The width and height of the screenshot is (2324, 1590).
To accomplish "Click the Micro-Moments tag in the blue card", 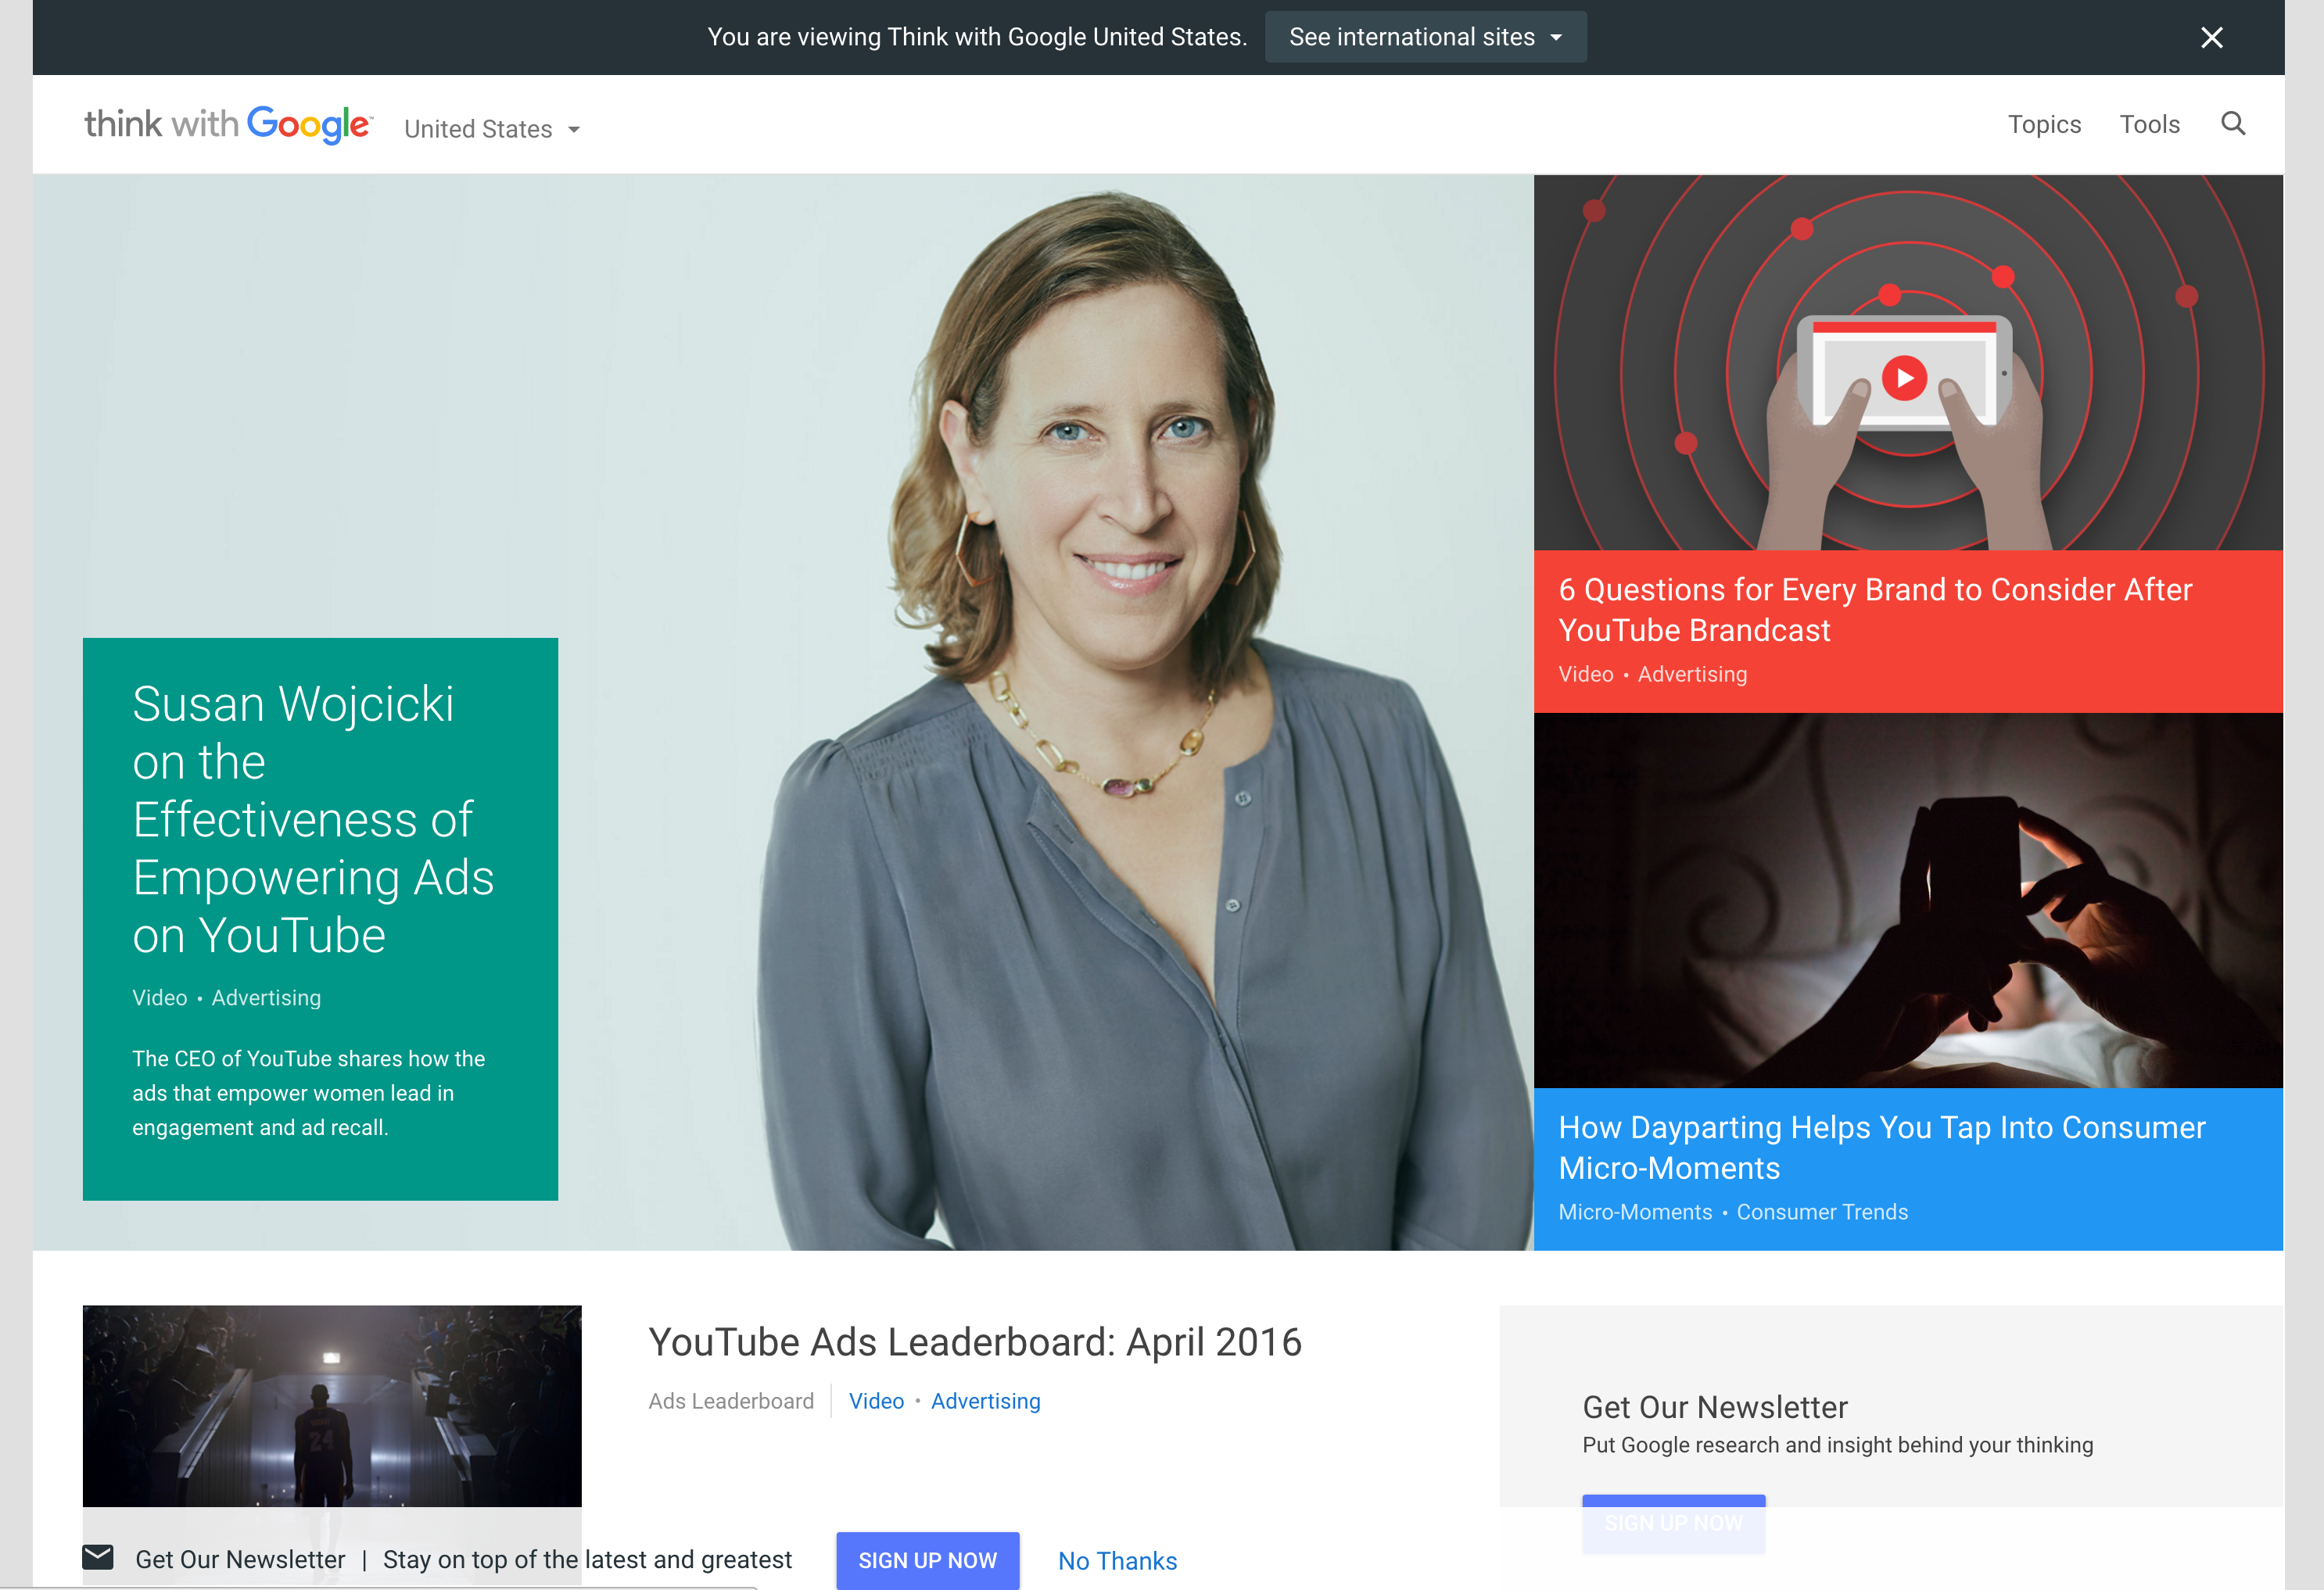I will tap(1635, 1212).
